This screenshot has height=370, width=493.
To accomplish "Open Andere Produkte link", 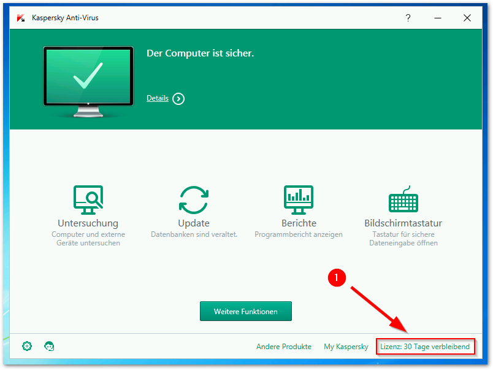I will tap(284, 347).
